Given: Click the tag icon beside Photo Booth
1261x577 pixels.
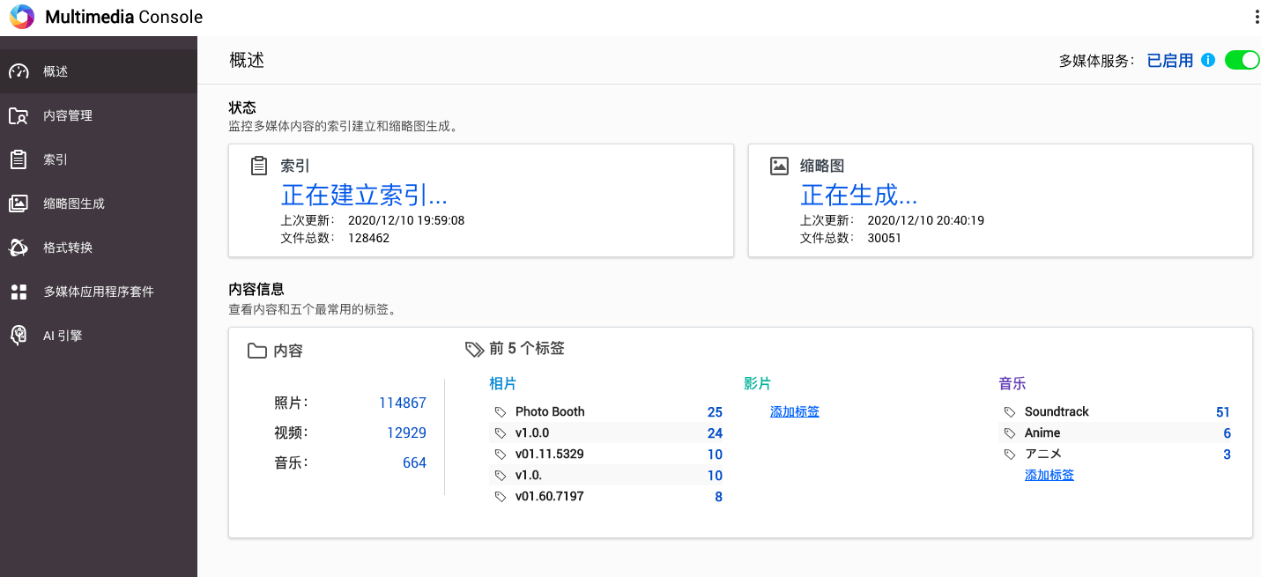Looking at the screenshot, I should pyautogui.click(x=501, y=412).
